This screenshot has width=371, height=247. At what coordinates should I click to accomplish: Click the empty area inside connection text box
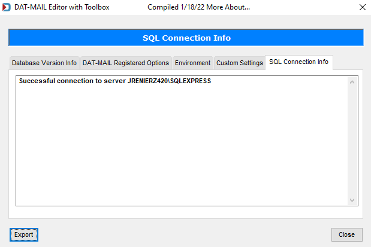182,145
